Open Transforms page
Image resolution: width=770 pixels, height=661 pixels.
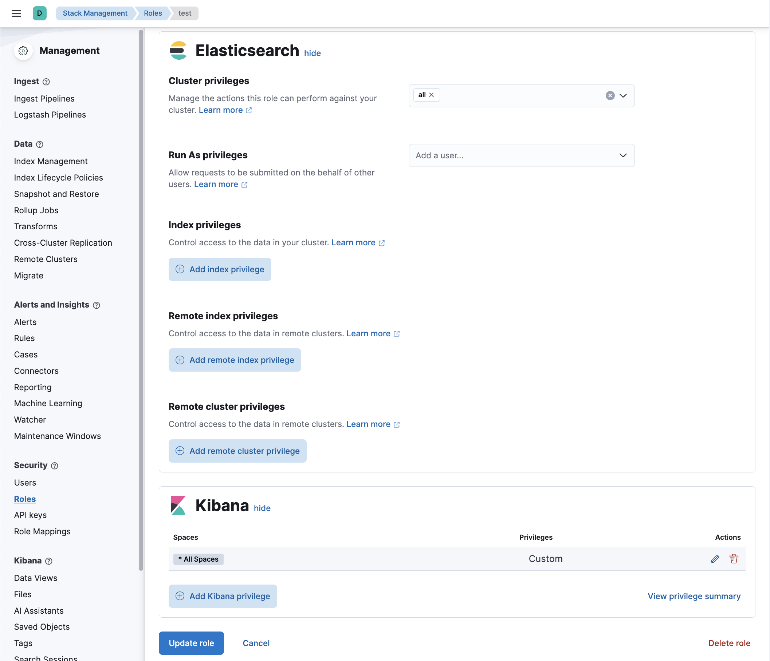(x=36, y=226)
